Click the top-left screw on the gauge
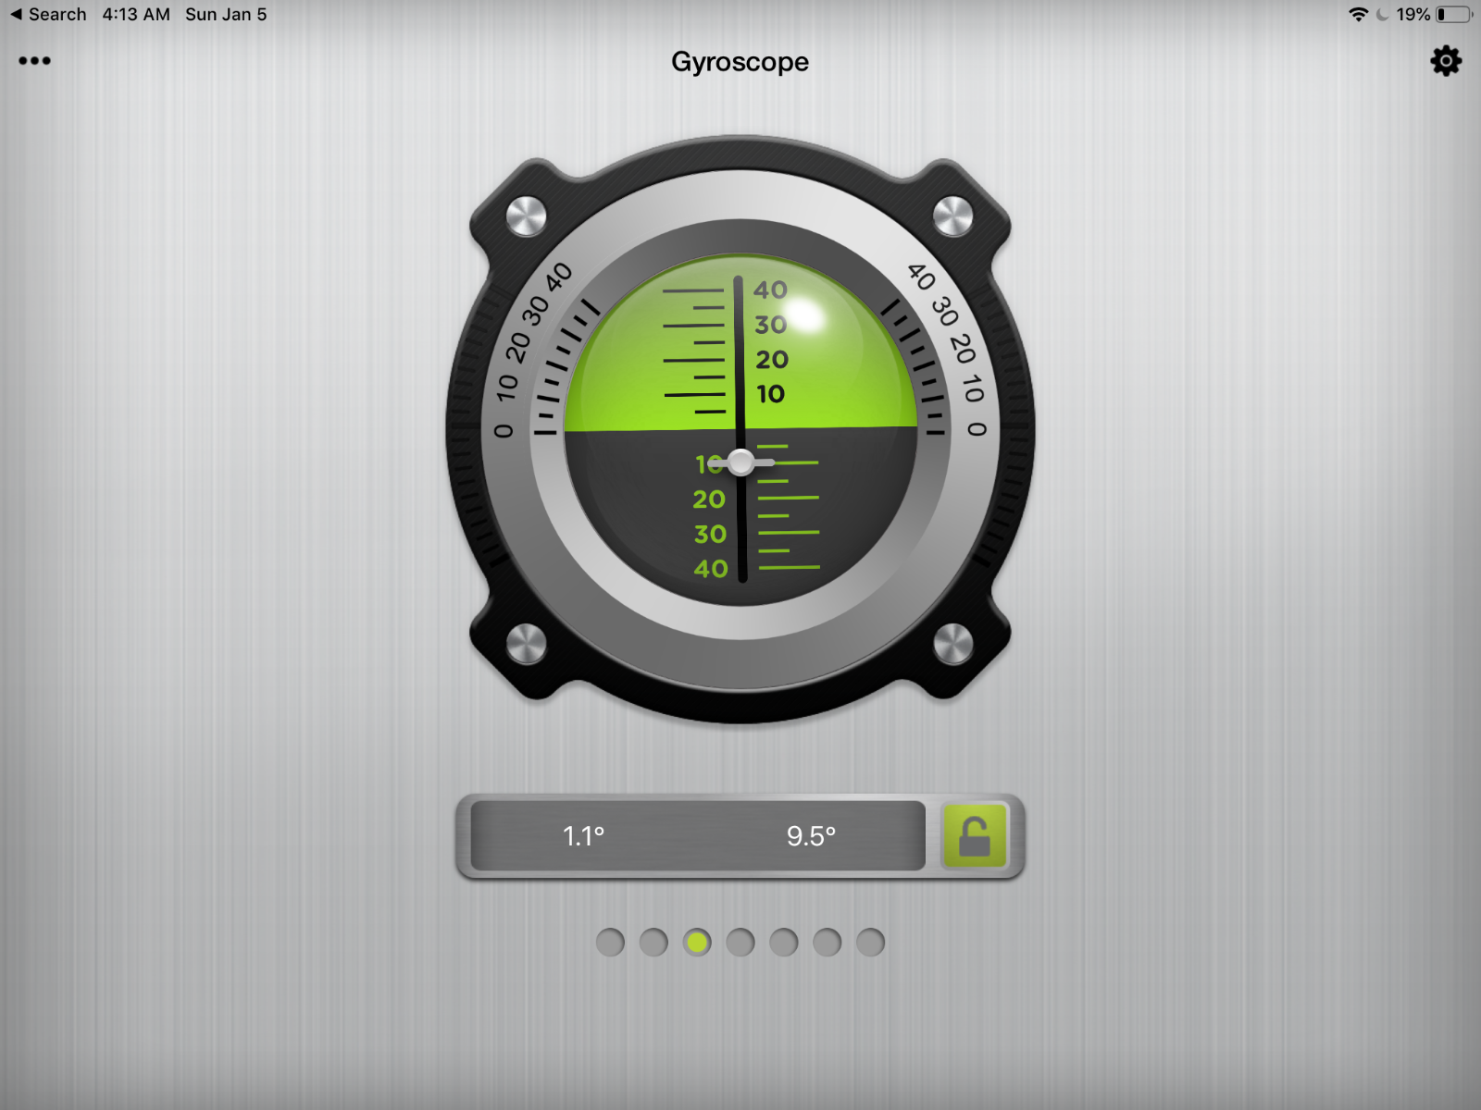The height and width of the screenshot is (1110, 1481). (x=527, y=217)
